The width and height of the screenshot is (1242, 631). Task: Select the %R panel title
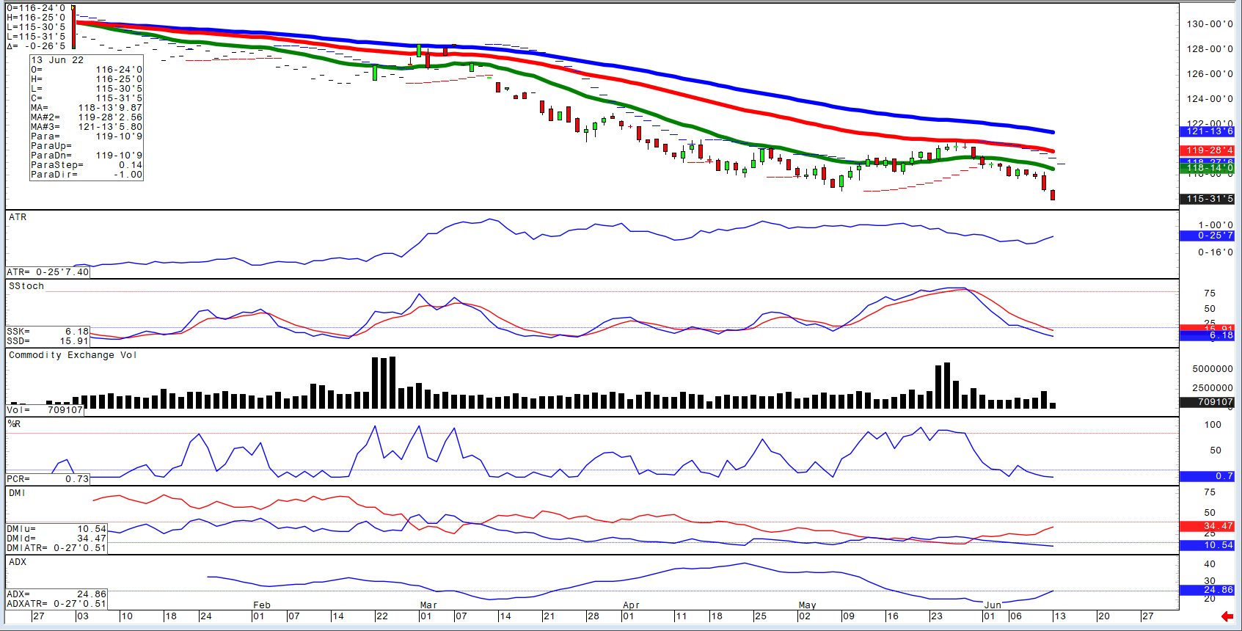tap(15, 424)
